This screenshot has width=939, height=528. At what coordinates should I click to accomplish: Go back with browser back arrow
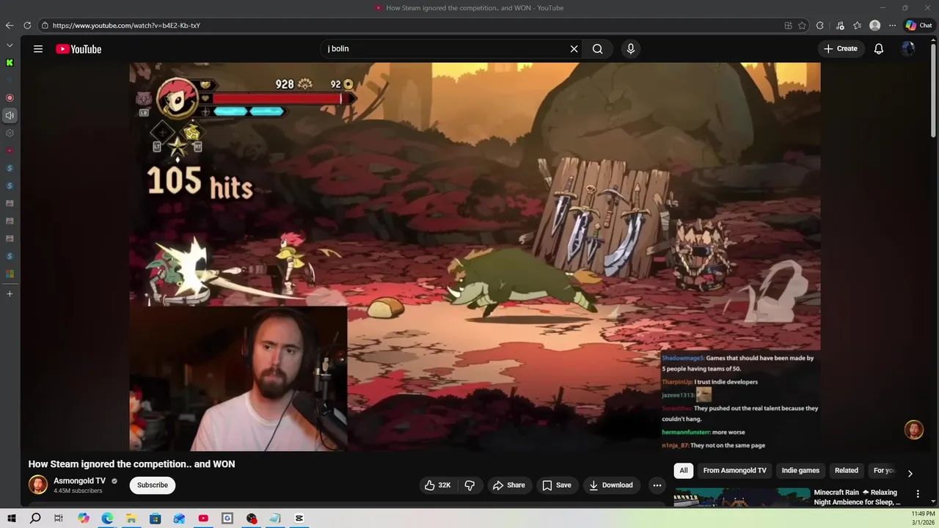click(x=10, y=26)
